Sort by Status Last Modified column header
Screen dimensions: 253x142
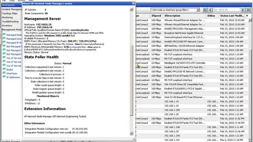232,16
